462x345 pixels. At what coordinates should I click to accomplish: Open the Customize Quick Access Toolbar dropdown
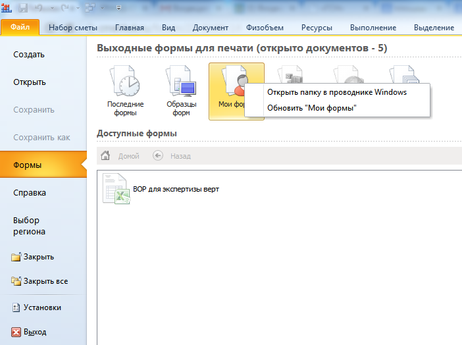tap(118, 8)
